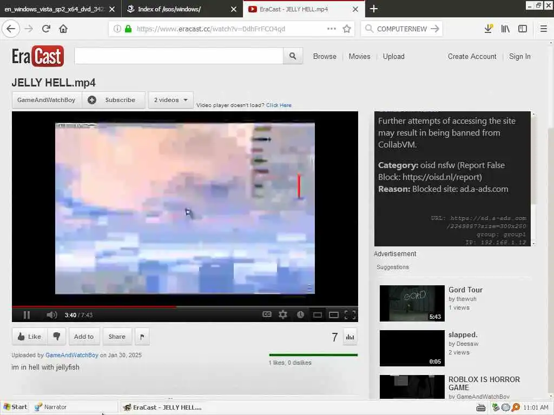Click Sign In link

(520, 56)
